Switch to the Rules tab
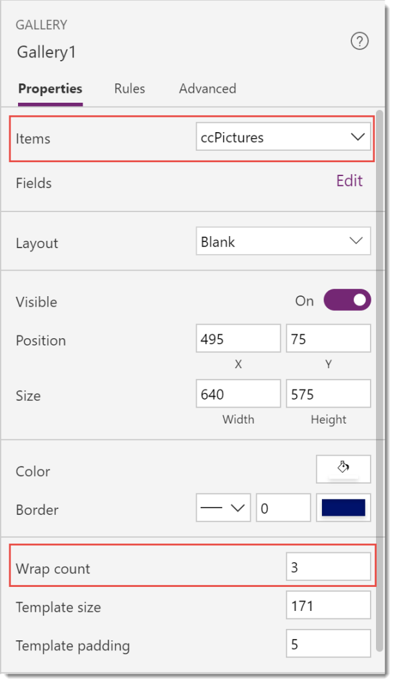The height and width of the screenshot is (683, 394). click(130, 89)
